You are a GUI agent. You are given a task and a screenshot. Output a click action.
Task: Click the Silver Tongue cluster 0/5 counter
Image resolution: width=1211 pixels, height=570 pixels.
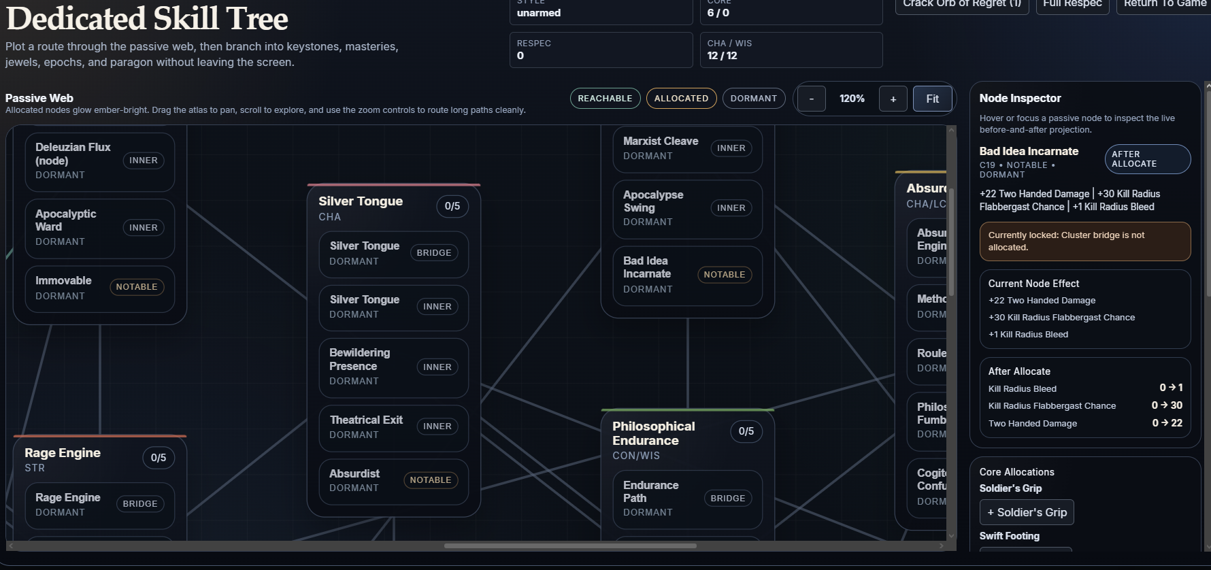(452, 206)
